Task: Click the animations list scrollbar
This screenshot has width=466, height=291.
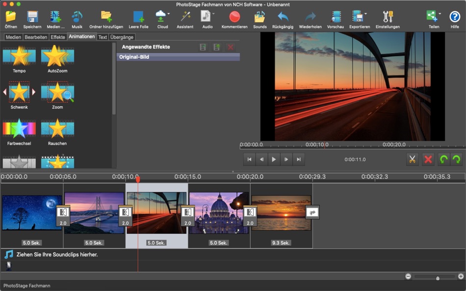Action: (x=114, y=79)
